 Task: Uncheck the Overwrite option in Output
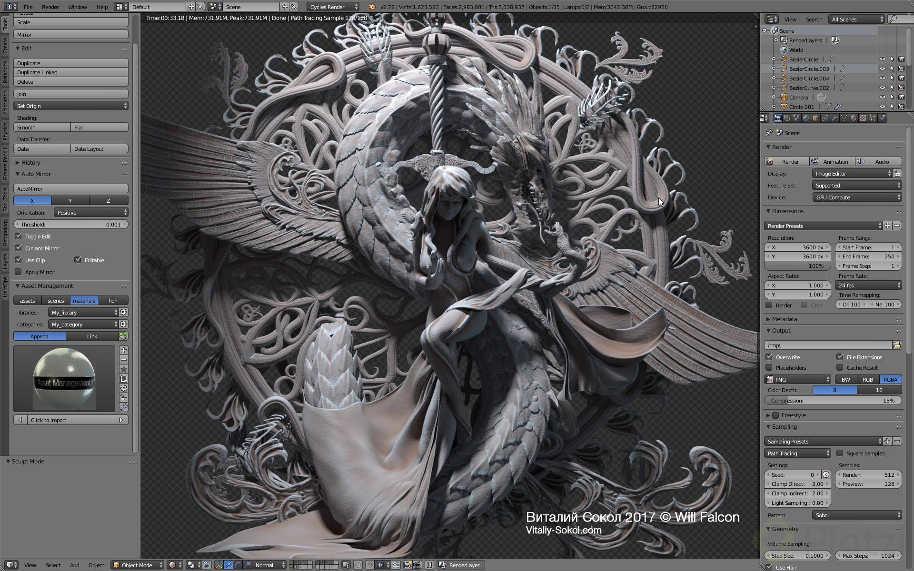[x=770, y=357]
